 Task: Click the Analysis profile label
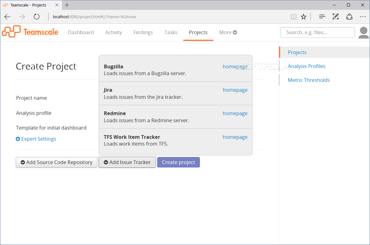pos(34,113)
